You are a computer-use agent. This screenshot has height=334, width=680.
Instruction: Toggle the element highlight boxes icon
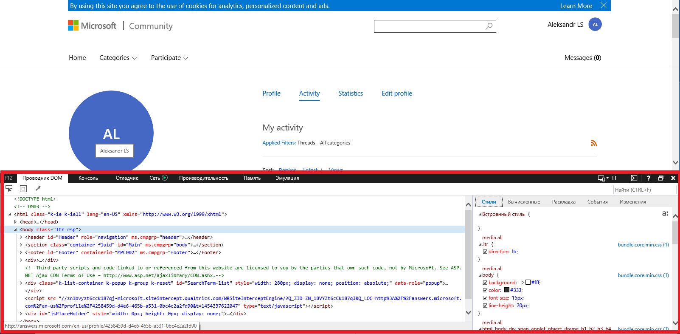[x=23, y=188]
